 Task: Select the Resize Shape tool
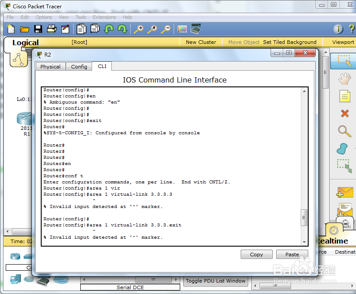point(344,166)
